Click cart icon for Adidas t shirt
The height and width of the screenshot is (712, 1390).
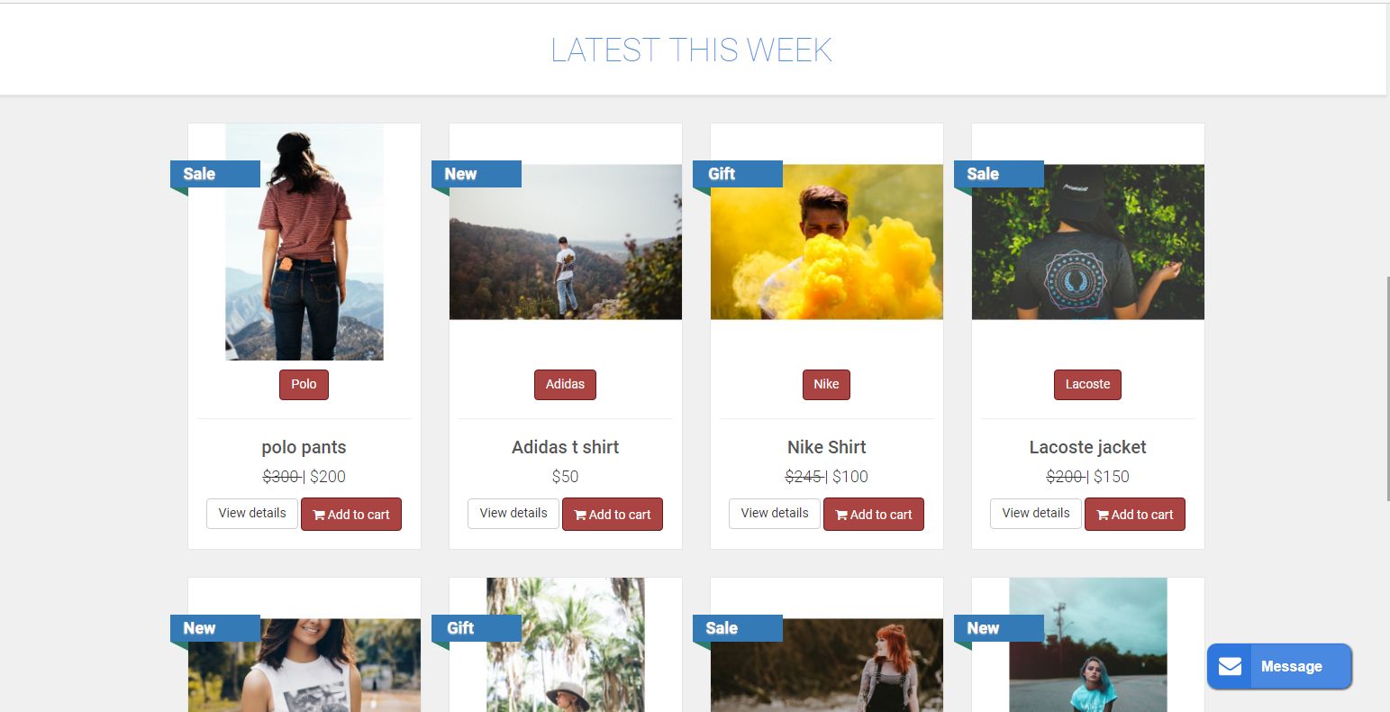[x=580, y=515]
